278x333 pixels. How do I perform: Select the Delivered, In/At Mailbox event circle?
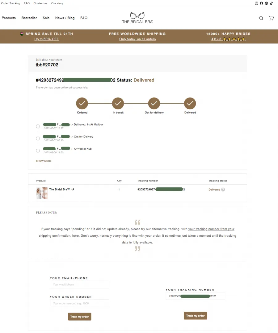click(x=38, y=126)
